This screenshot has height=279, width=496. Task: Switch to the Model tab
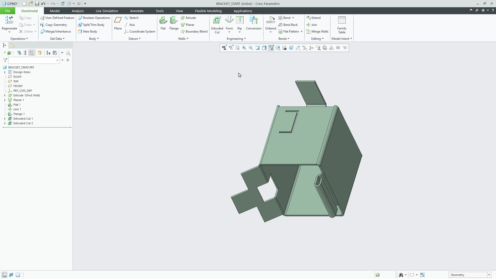[55, 11]
